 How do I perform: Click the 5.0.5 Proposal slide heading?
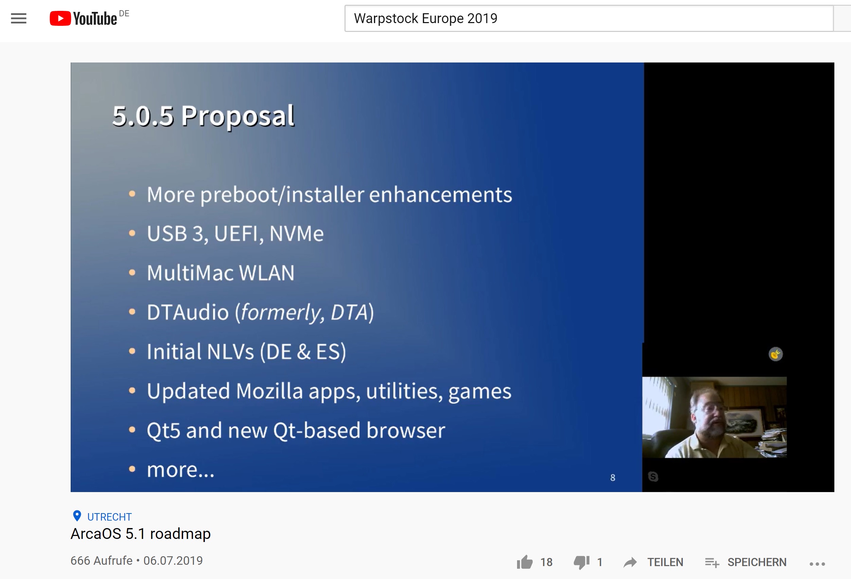(x=203, y=116)
